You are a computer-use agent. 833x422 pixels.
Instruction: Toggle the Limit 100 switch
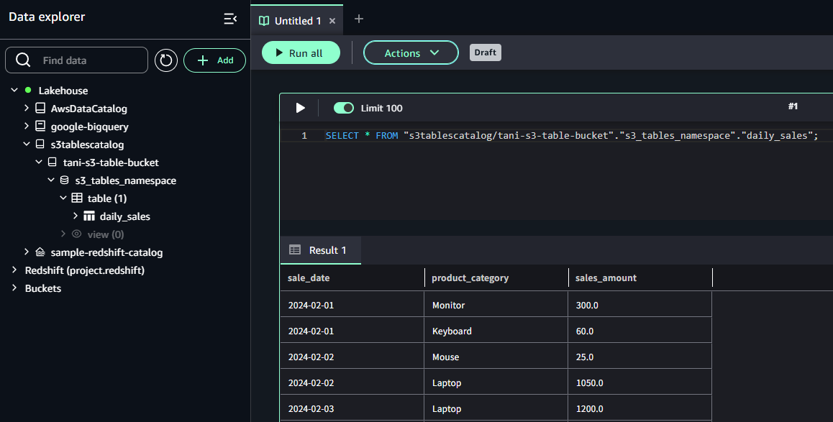[x=344, y=108]
